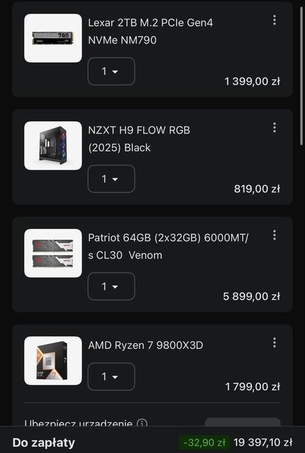Open options menu for Lexar 2TB NVMe
This screenshot has width=305, height=453.
click(x=275, y=20)
